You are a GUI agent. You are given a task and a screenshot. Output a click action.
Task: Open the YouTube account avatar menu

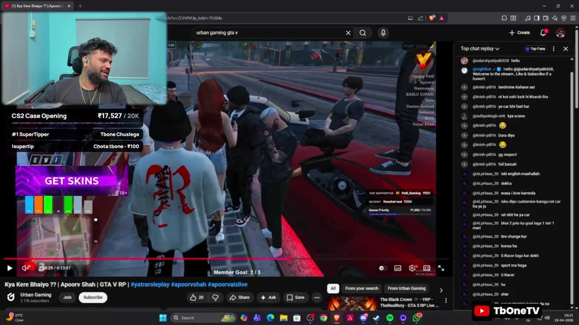560,32
